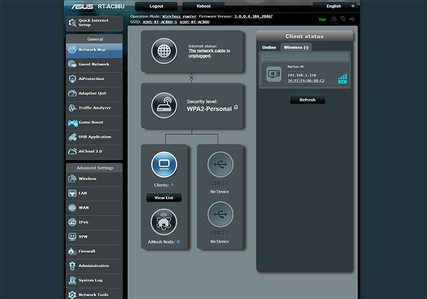Click the WPA2-Personal security text

pyautogui.click(x=209, y=109)
